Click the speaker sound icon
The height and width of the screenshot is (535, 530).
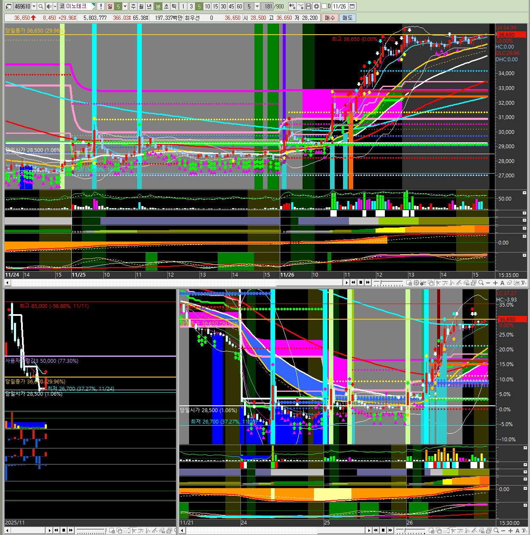pyautogui.click(x=49, y=6)
